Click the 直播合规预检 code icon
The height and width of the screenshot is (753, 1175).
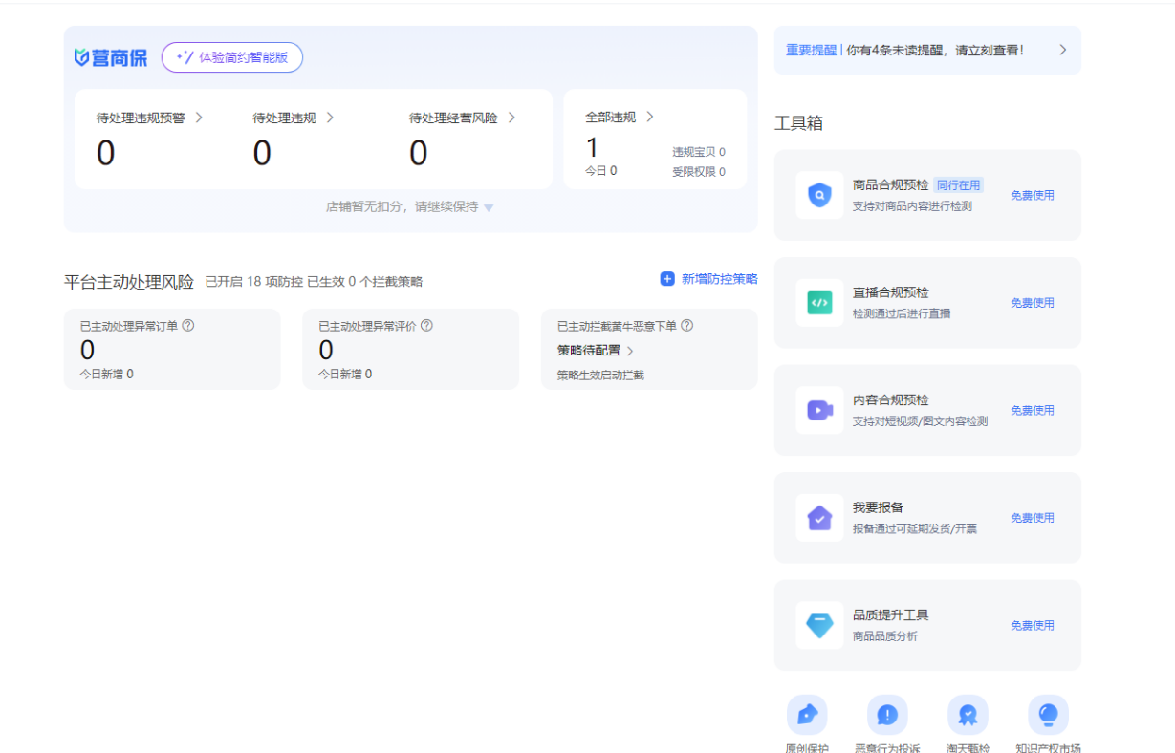click(x=819, y=303)
